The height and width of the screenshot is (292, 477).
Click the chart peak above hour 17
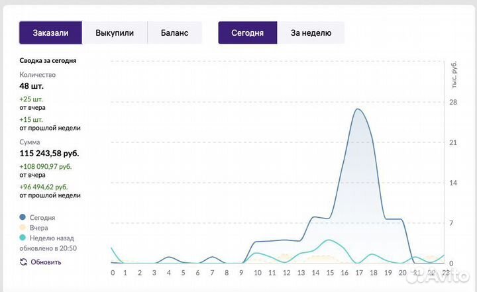point(358,109)
